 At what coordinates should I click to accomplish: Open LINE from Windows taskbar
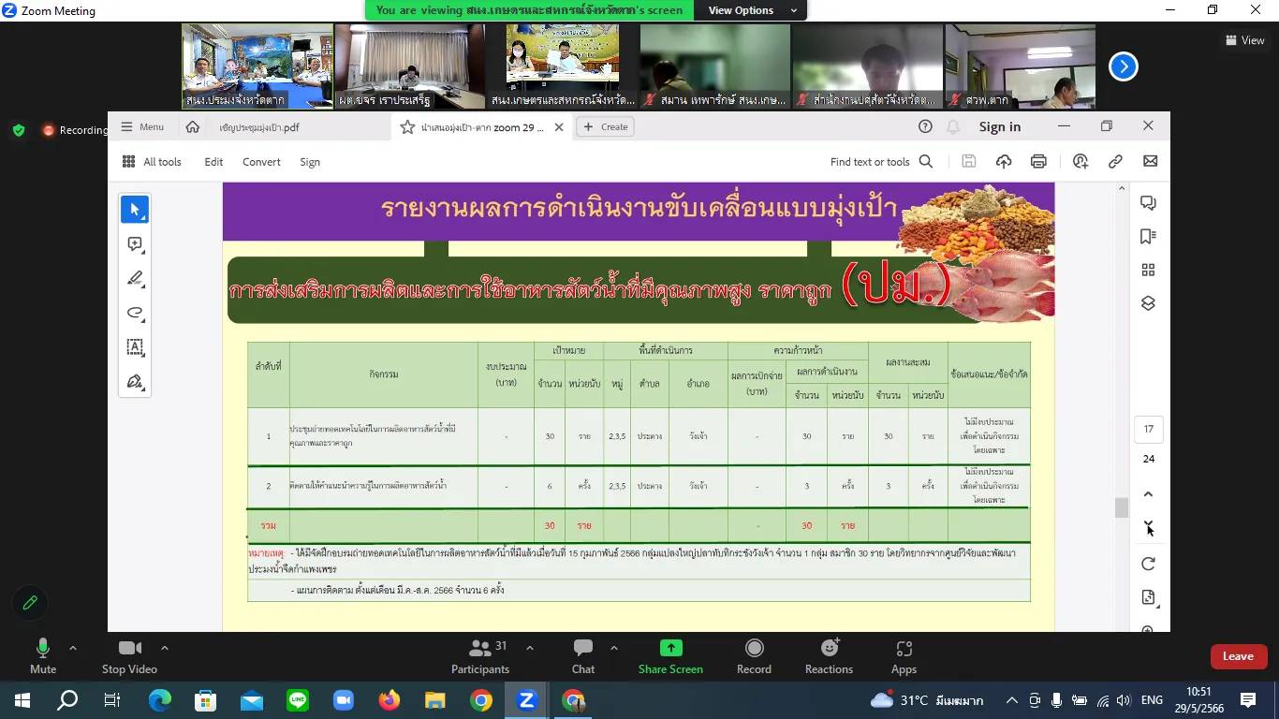tap(298, 700)
